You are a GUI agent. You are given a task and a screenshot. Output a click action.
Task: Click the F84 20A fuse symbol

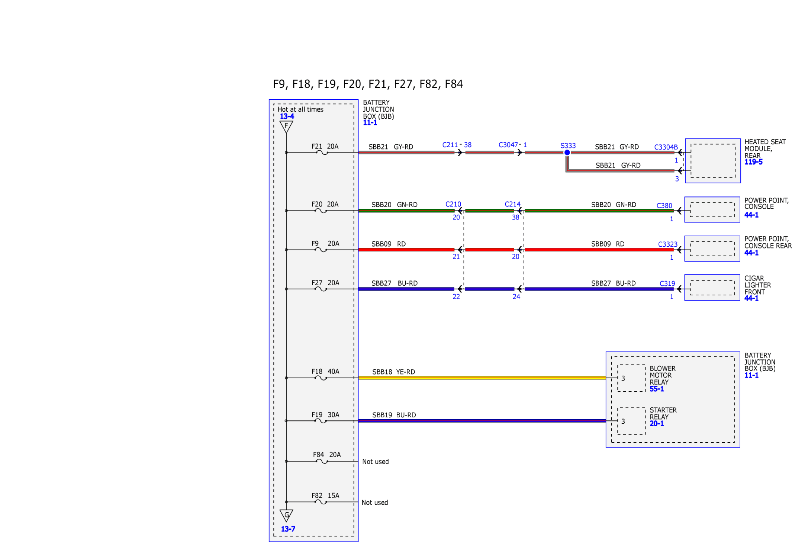pos(322,461)
